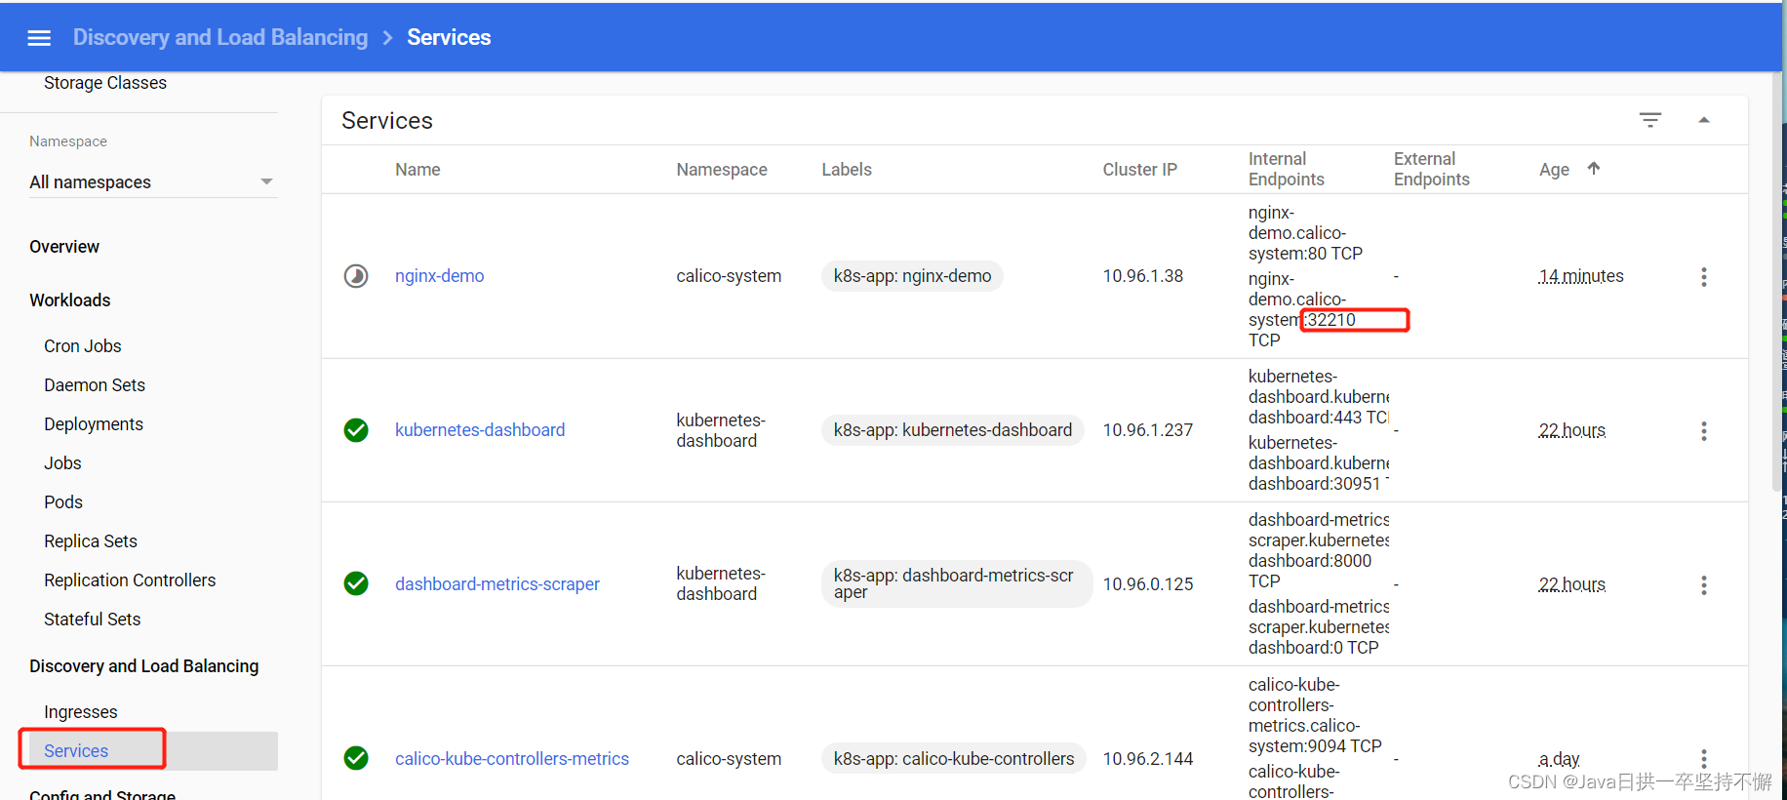Open actions menu for nginx-demo row

pyautogui.click(x=1704, y=277)
